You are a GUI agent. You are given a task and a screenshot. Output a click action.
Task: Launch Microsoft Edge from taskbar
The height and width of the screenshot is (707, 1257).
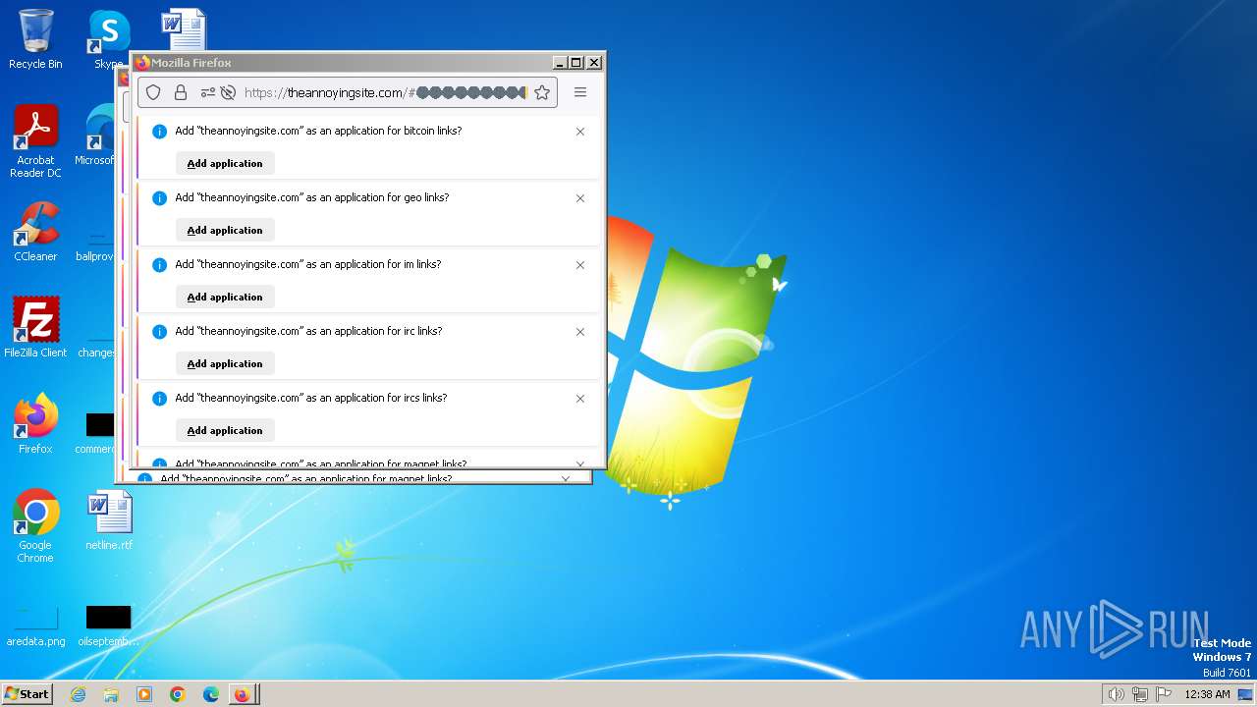(211, 694)
